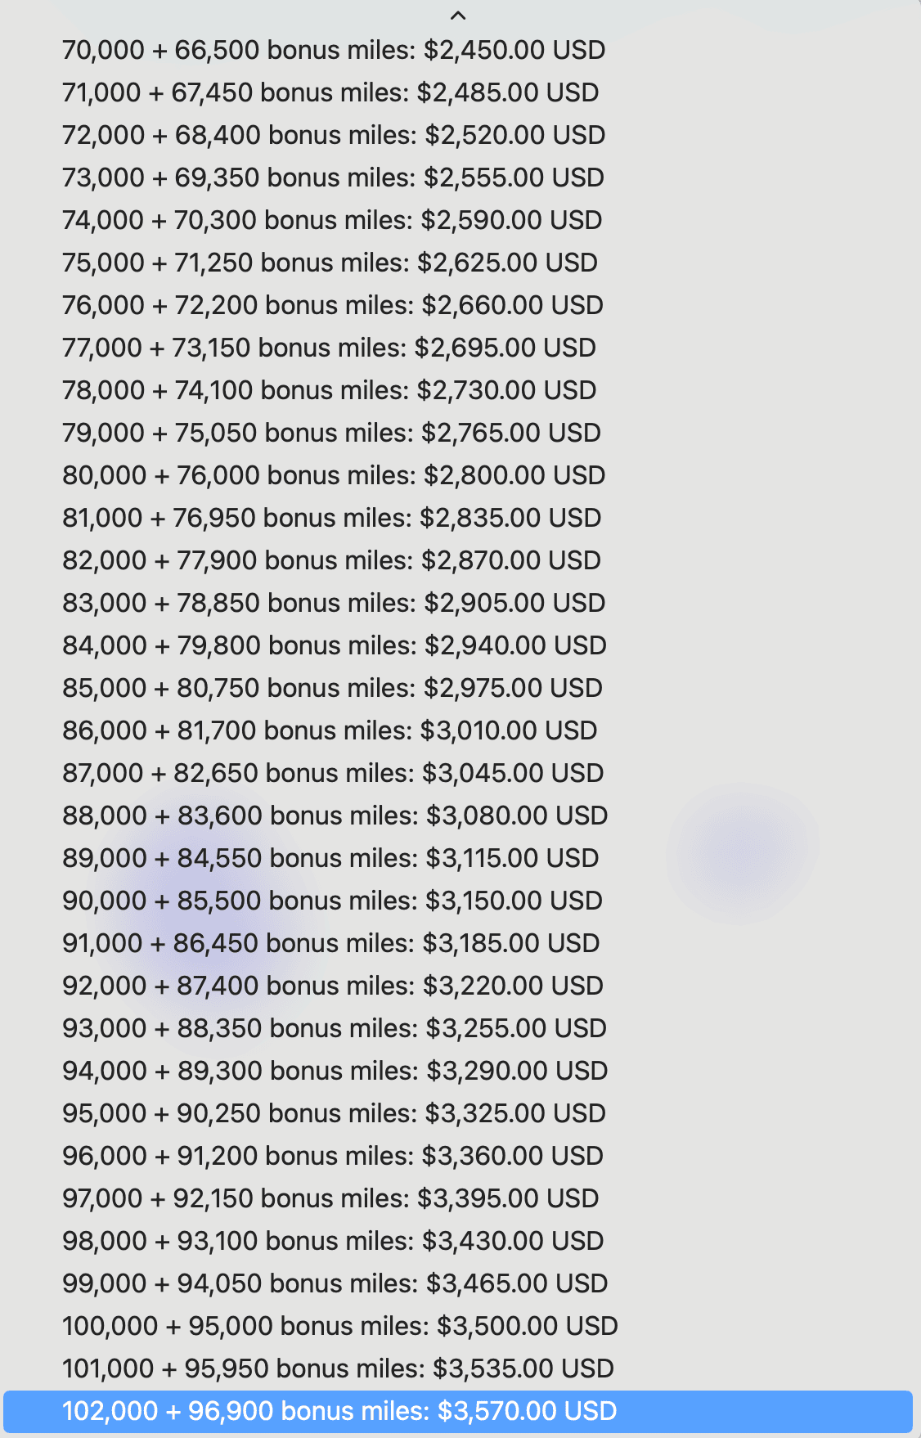Choose 79,000 + 75,050 bonus miles
The height and width of the screenshot is (1438, 921).
[x=458, y=433]
